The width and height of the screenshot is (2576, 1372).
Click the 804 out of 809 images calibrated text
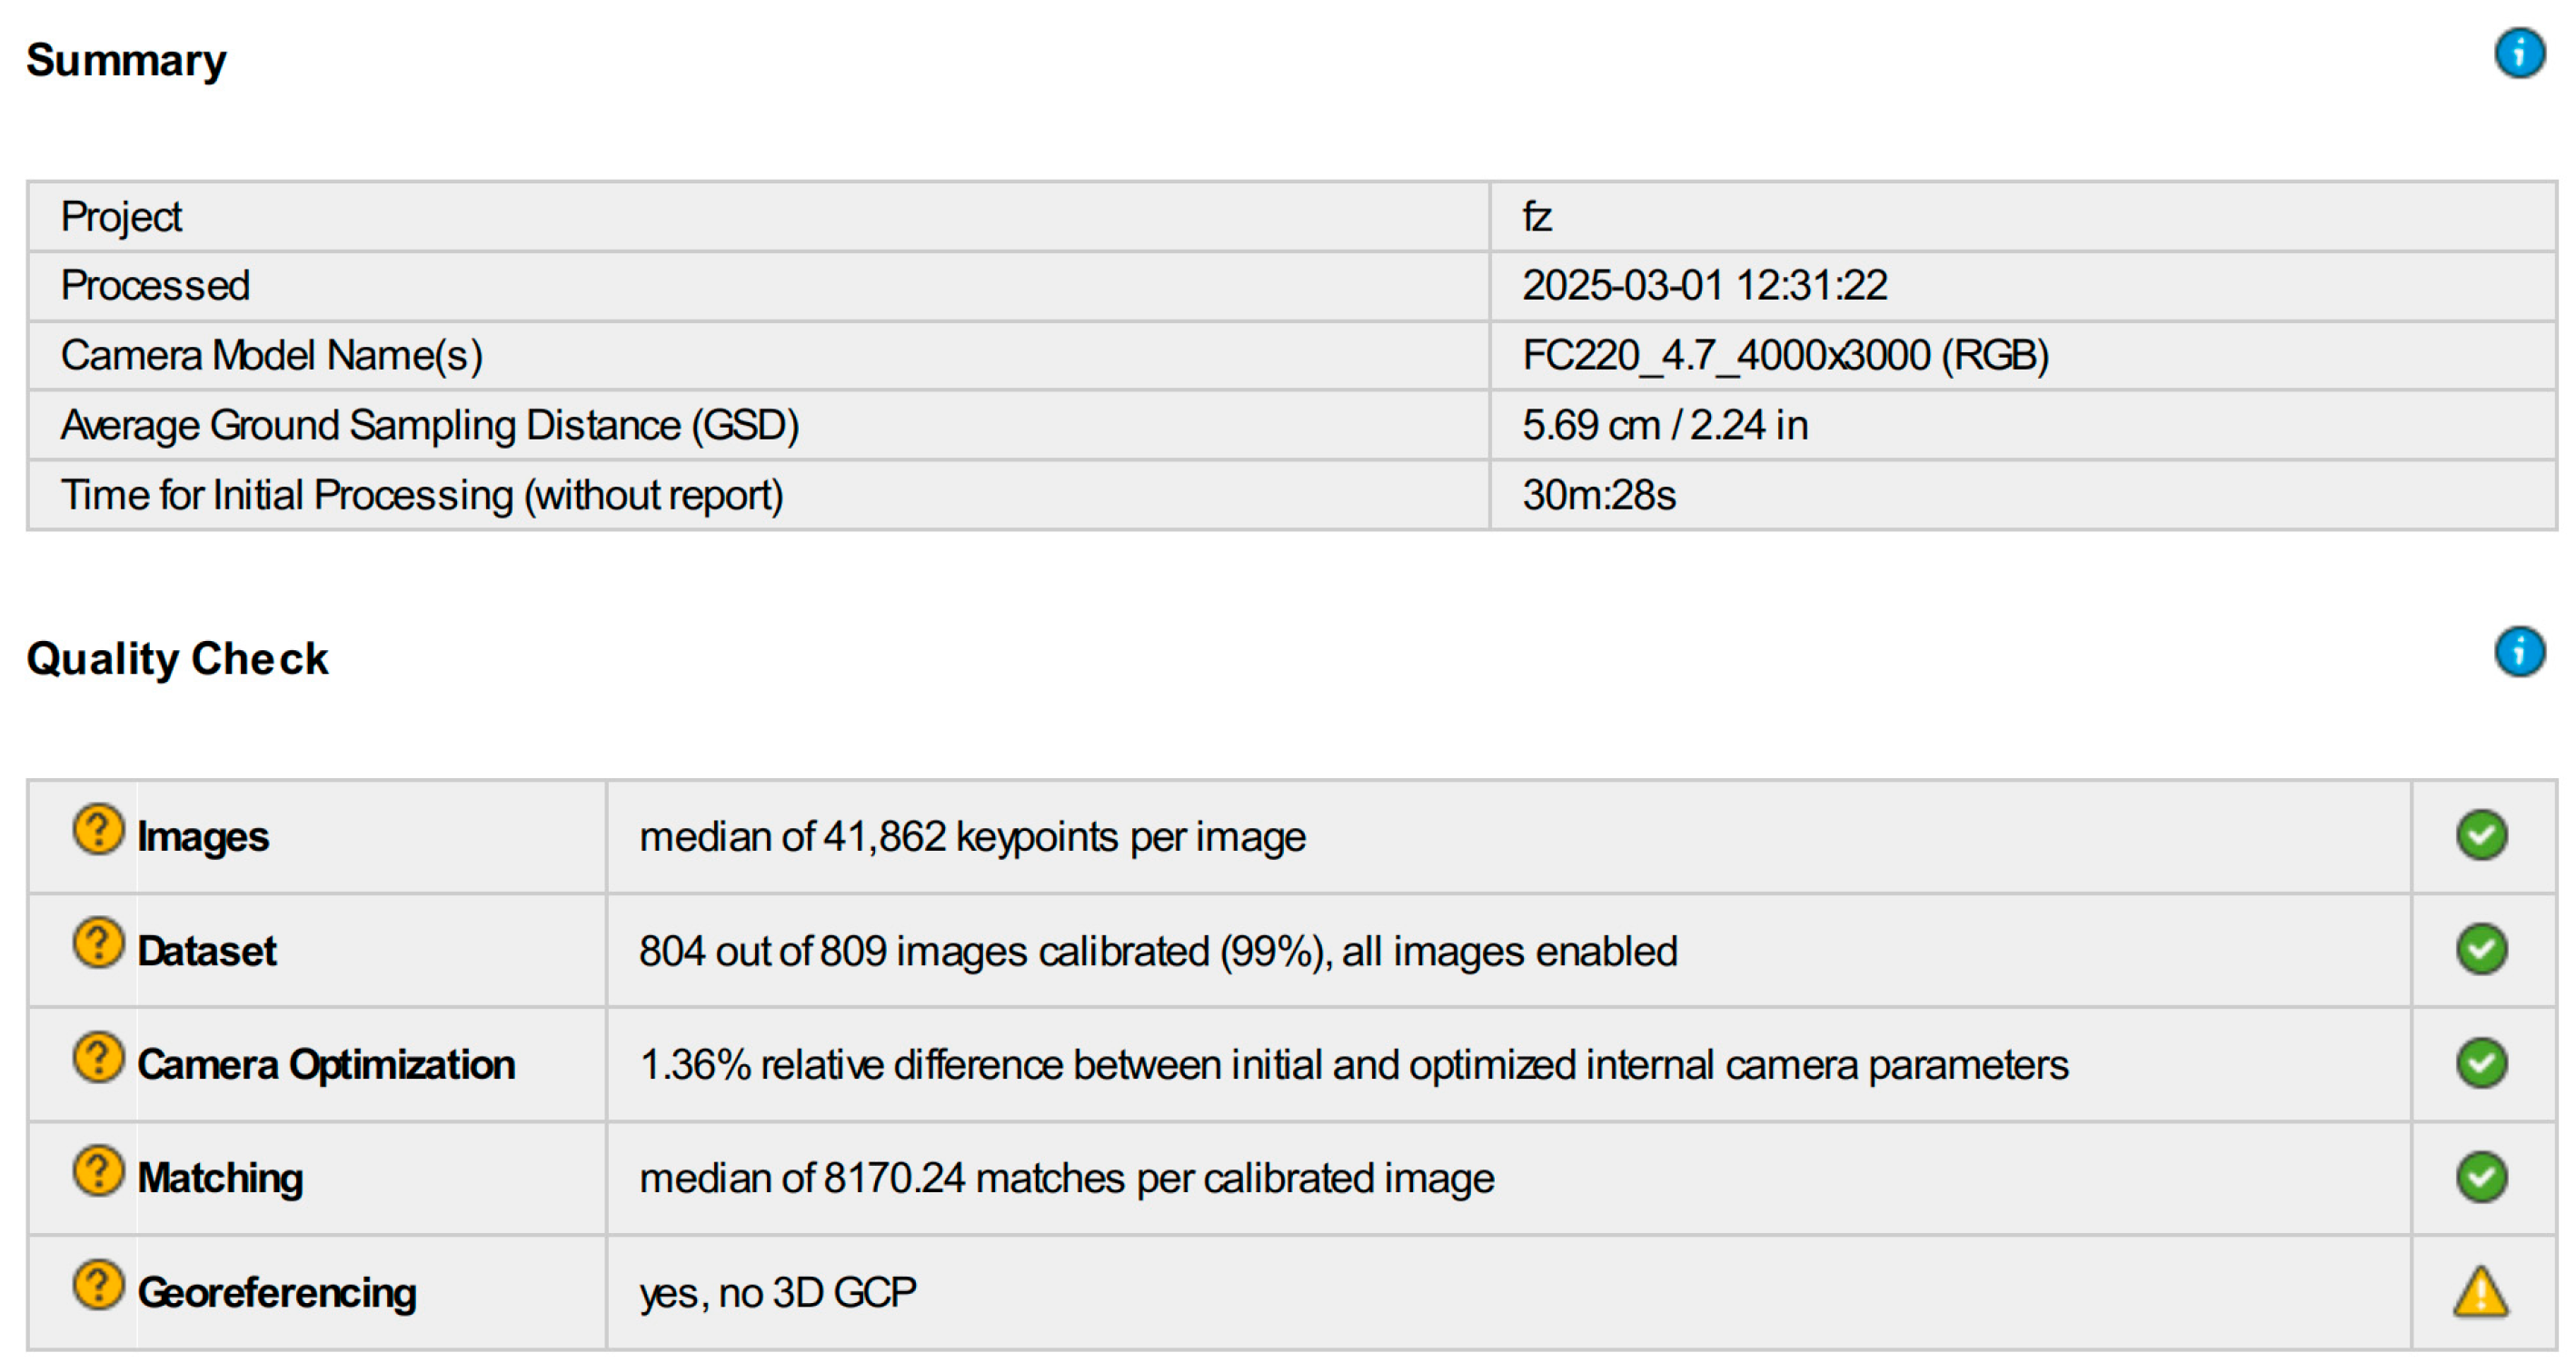[1157, 952]
